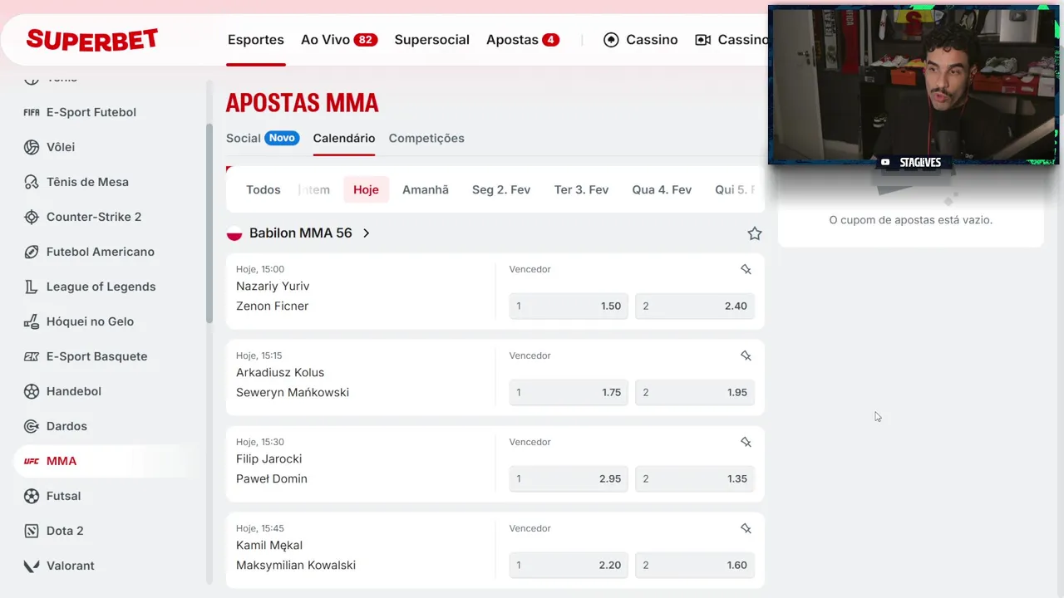Image resolution: width=1064 pixels, height=598 pixels.
Task: Open the Apostas tab
Action: tap(523, 40)
